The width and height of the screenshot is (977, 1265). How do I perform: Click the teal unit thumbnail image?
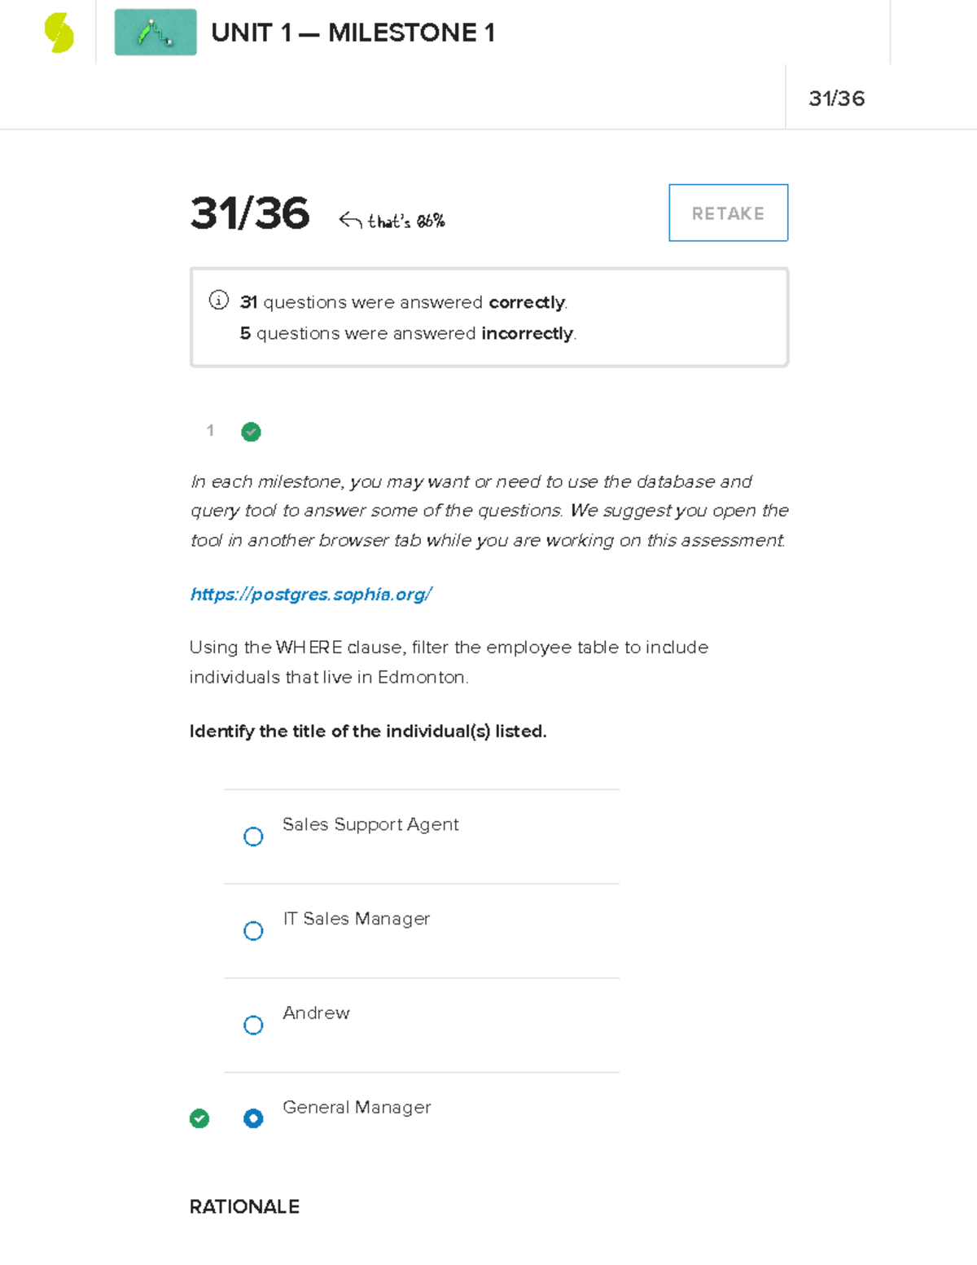[x=156, y=33]
